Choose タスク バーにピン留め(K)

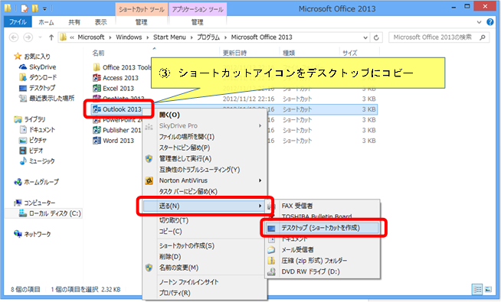coord(205,191)
